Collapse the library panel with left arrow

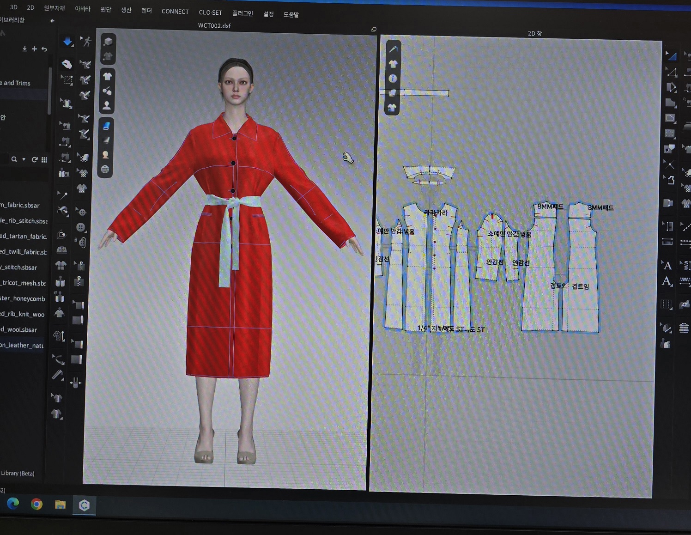pos(52,21)
